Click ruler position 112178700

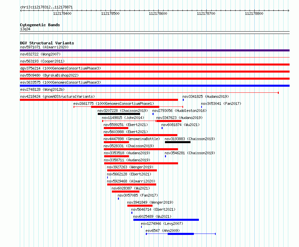pos(206,13)
